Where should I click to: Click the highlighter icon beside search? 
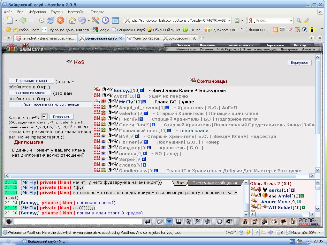tap(306, 20)
